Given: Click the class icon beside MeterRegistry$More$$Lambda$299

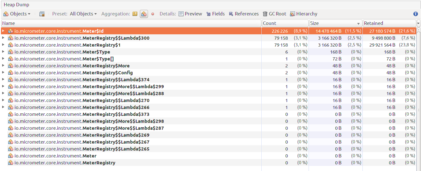Looking at the screenshot, I should click(x=10, y=87).
